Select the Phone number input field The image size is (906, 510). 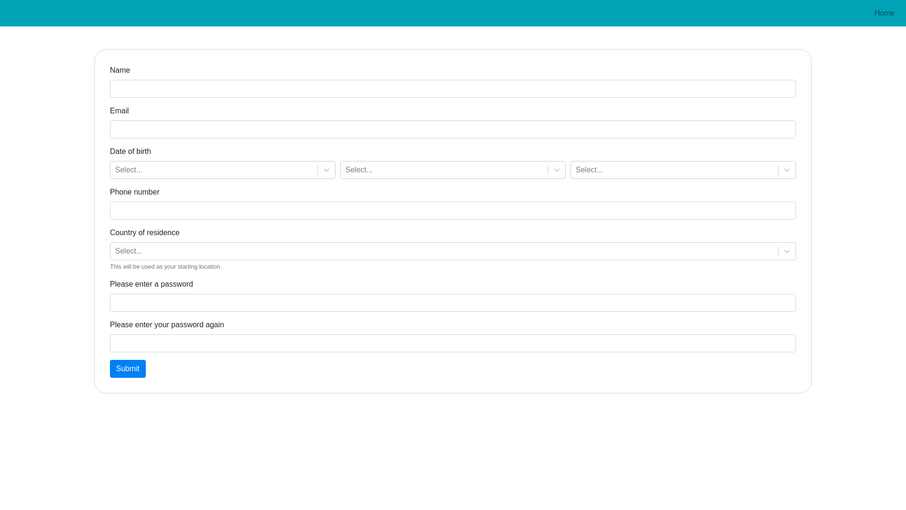pos(453,211)
